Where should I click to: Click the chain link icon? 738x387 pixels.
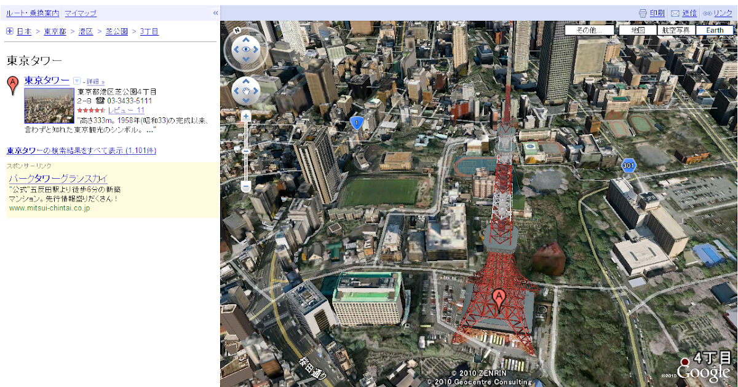pos(707,13)
